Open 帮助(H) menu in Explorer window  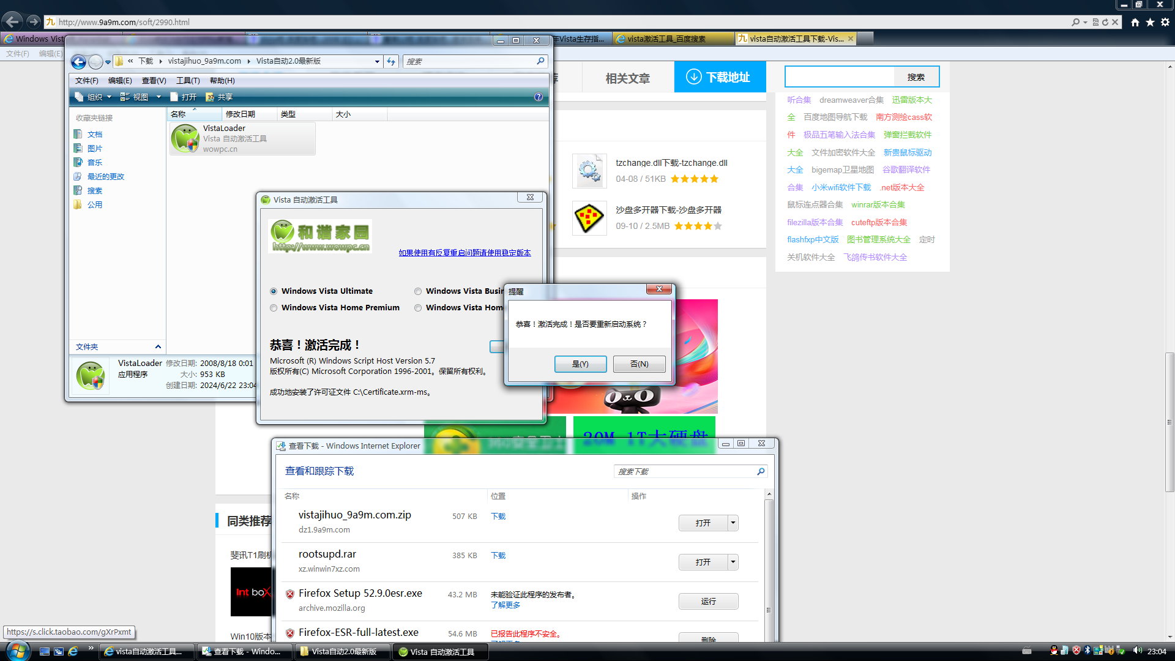[222, 81]
